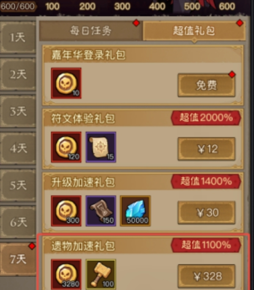Image resolution: width=254 pixels, height=290 pixels.
Task: Select the rune scroll item with 15
Action: (101, 147)
